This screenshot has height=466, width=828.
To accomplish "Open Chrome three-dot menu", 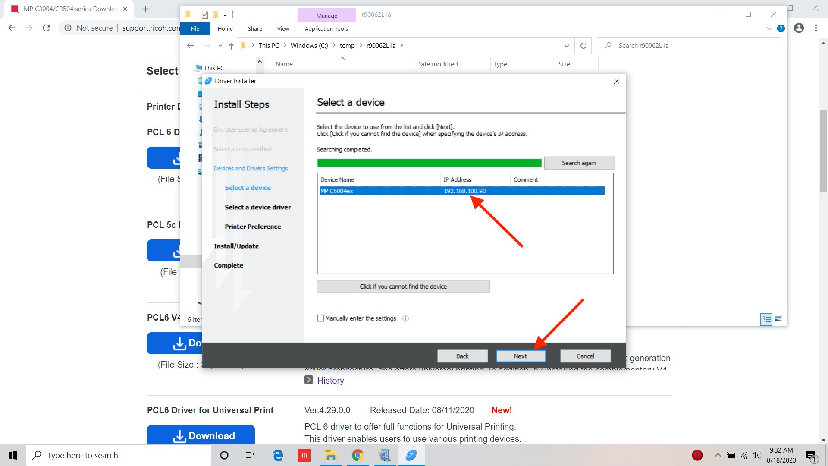I will click(x=816, y=28).
